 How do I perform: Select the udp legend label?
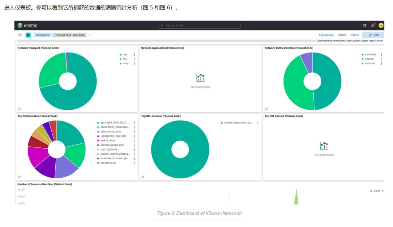point(125,54)
